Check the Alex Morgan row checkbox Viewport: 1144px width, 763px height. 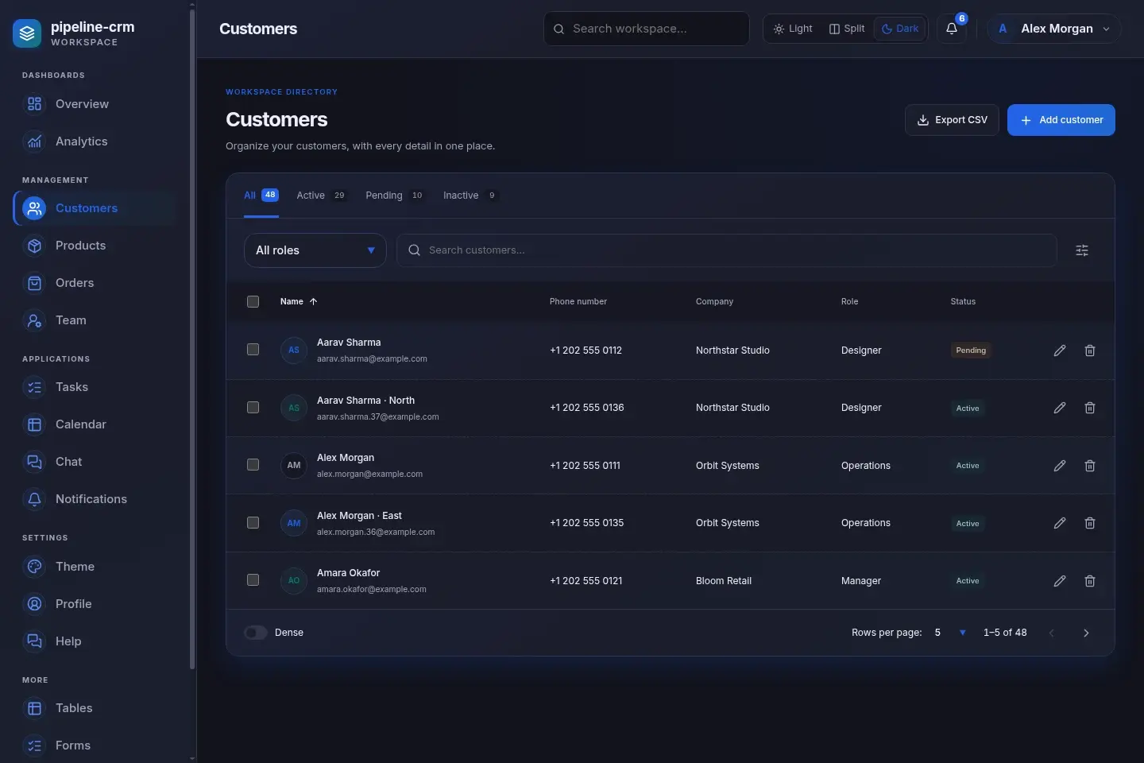[253, 464]
